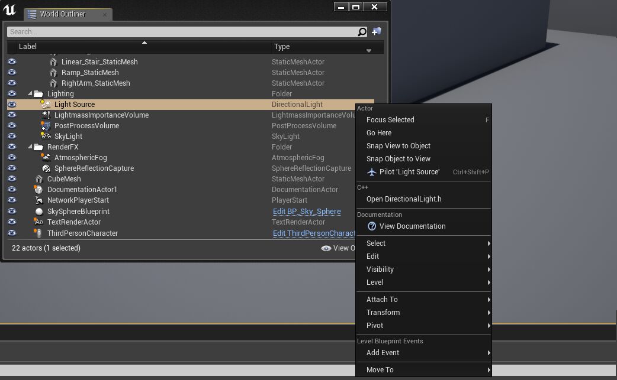Select Snap Object to View
The width and height of the screenshot is (617, 380).
click(x=398, y=159)
